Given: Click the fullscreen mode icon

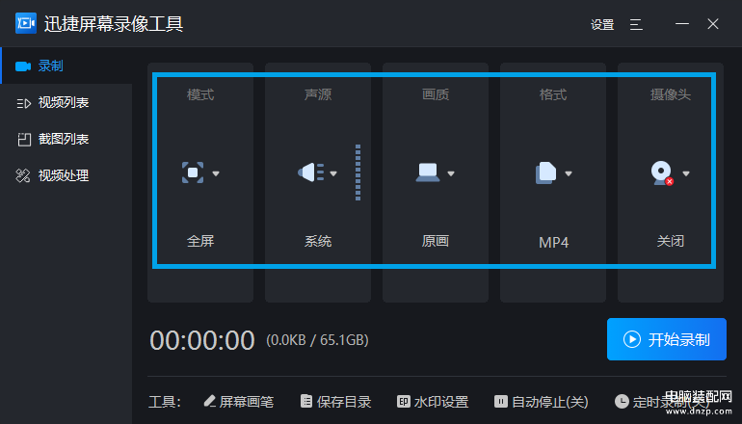Looking at the screenshot, I should (193, 172).
